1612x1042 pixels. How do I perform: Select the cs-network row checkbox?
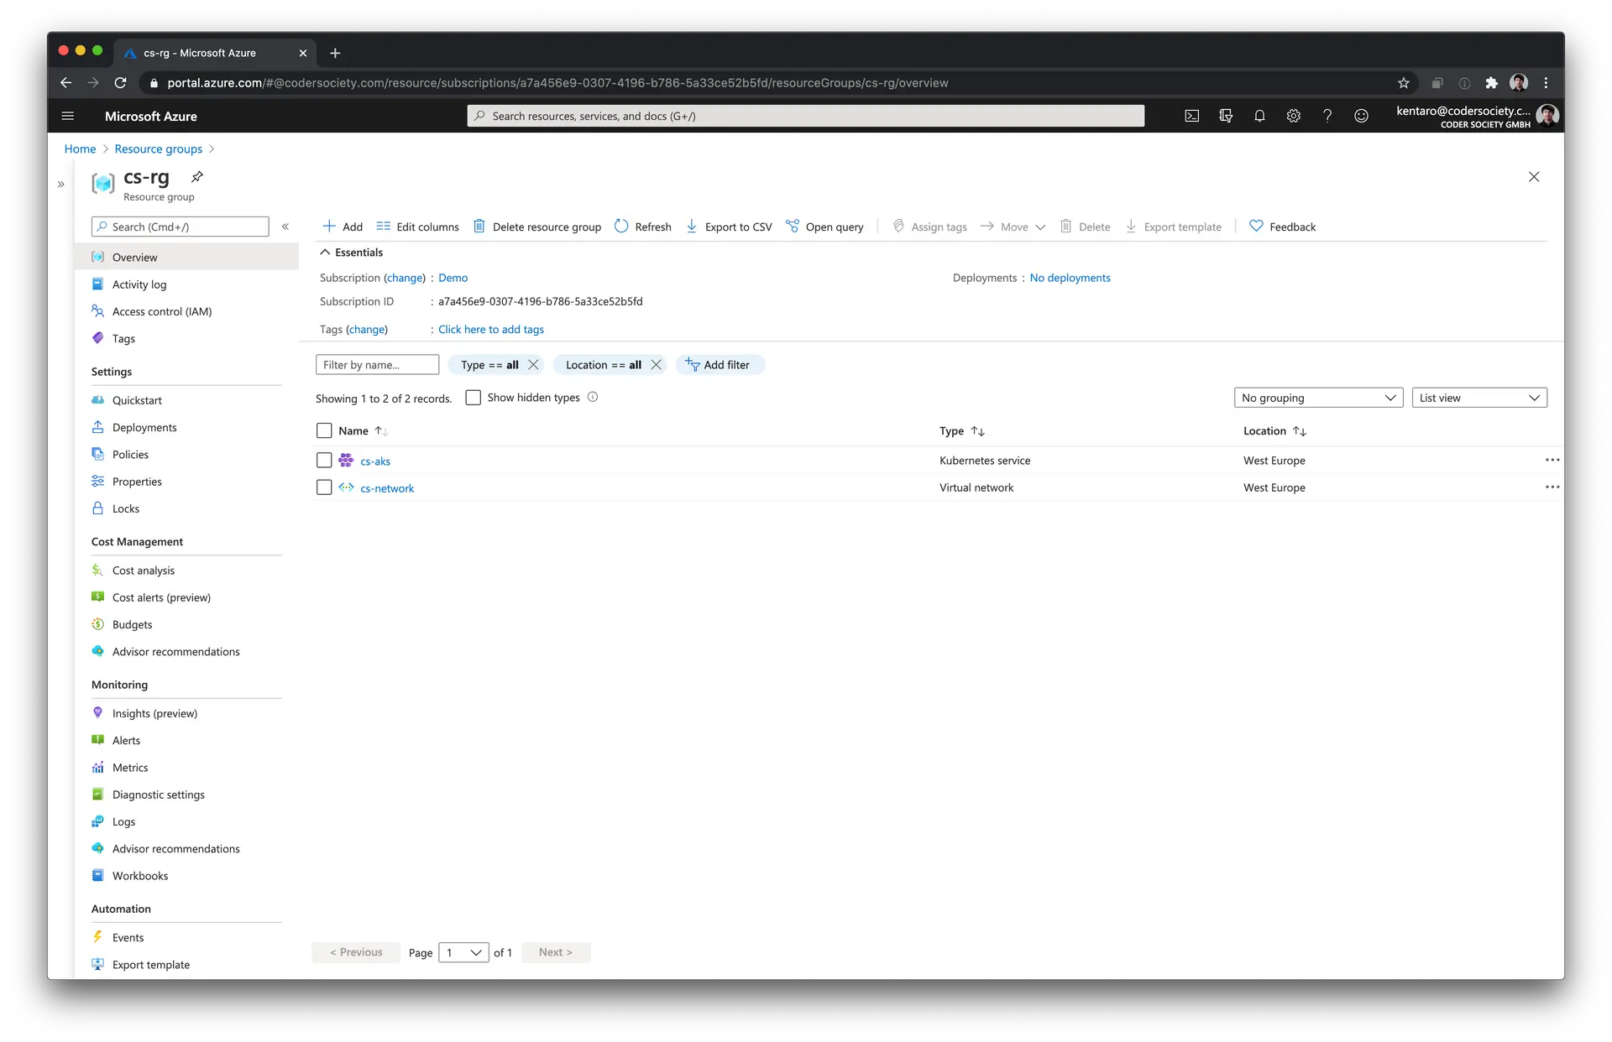(324, 487)
